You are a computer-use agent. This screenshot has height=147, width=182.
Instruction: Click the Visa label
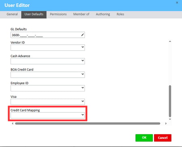coord(13,97)
